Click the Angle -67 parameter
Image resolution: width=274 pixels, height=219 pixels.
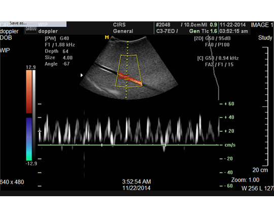57,64
